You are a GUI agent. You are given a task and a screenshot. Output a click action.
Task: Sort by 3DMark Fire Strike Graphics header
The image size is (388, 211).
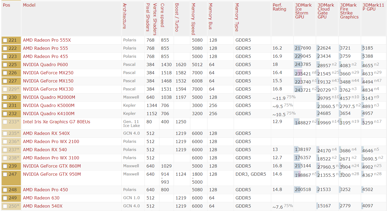point(349,11)
